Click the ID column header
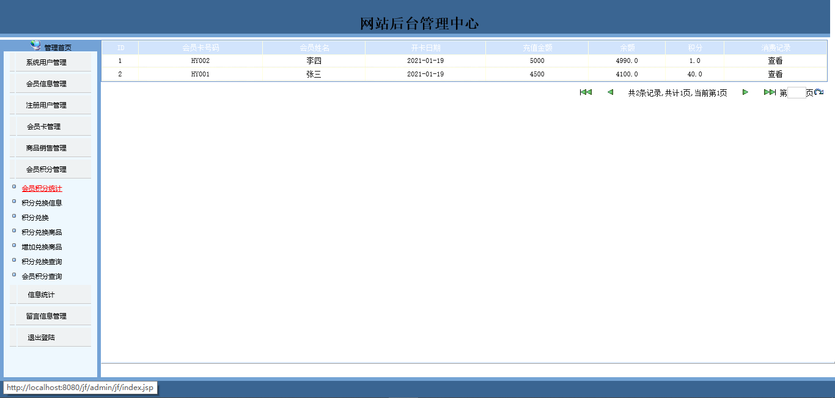The height and width of the screenshot is (398, 835). (120, 48)
